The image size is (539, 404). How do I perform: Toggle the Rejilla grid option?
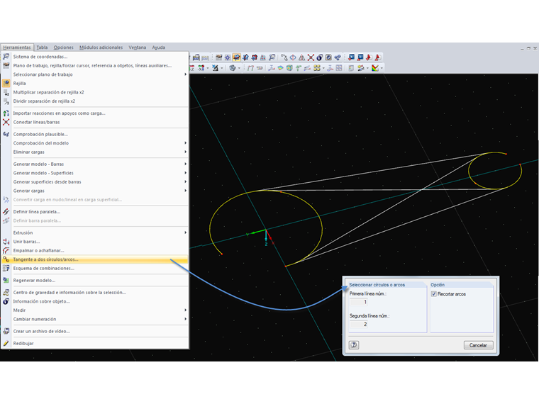[94, 84]
